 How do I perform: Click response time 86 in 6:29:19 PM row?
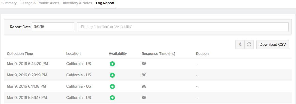(x=144, y=75)
